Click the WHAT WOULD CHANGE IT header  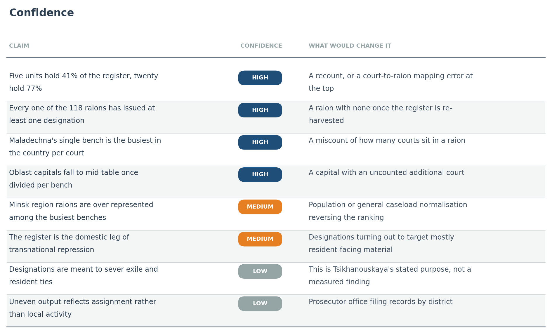point(350,46)
